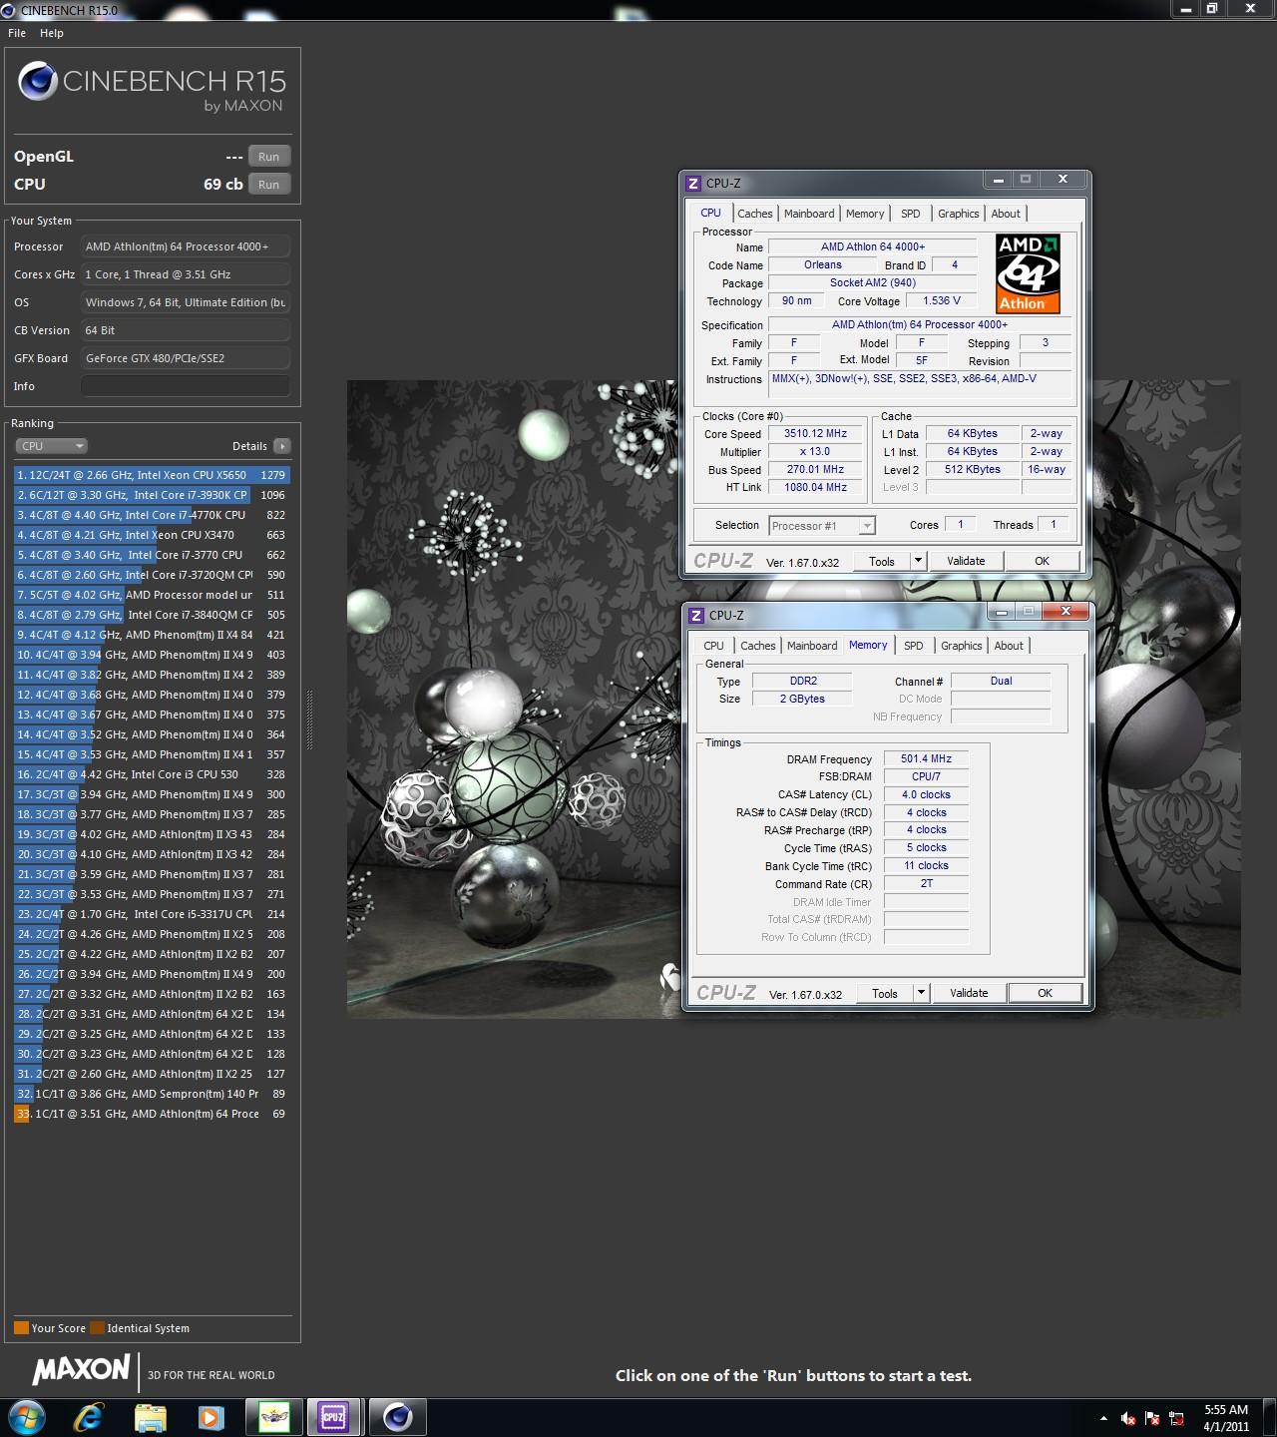
Task: Select ranking row 2 Core i7-3930K
Action: (x=152, y=495)
